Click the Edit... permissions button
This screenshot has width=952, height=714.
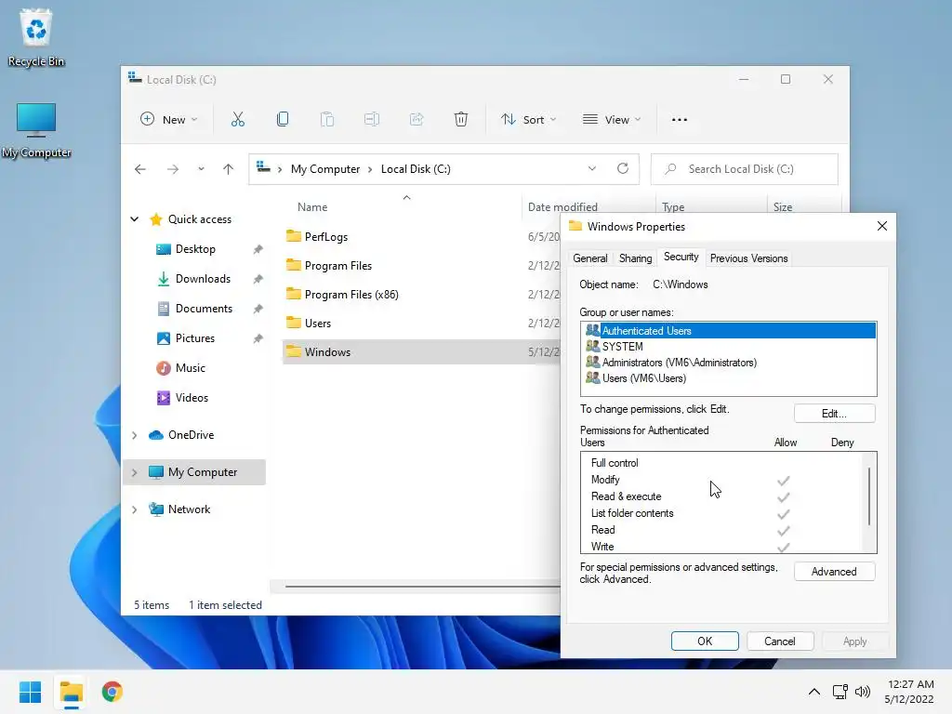834,414
